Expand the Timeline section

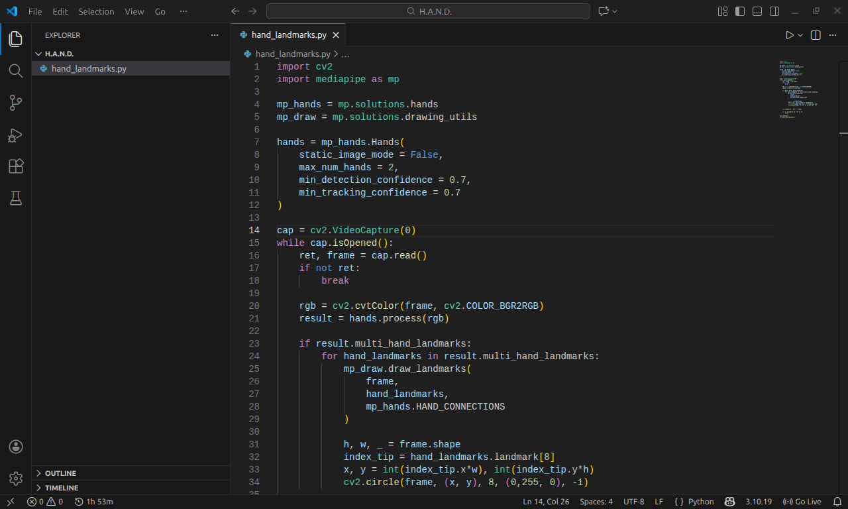(62, 488)
